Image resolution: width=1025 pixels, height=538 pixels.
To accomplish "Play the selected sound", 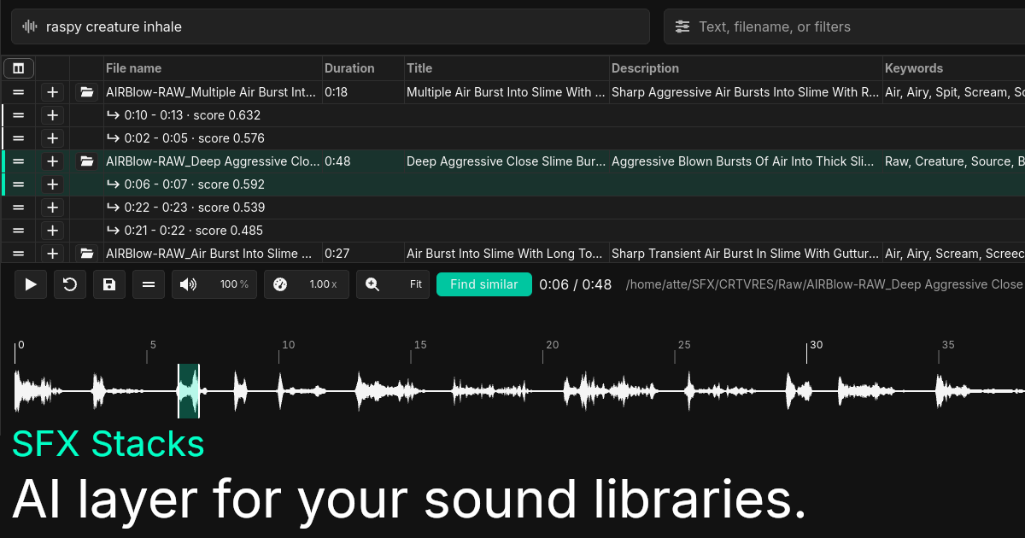I will [x=31, y=284].
